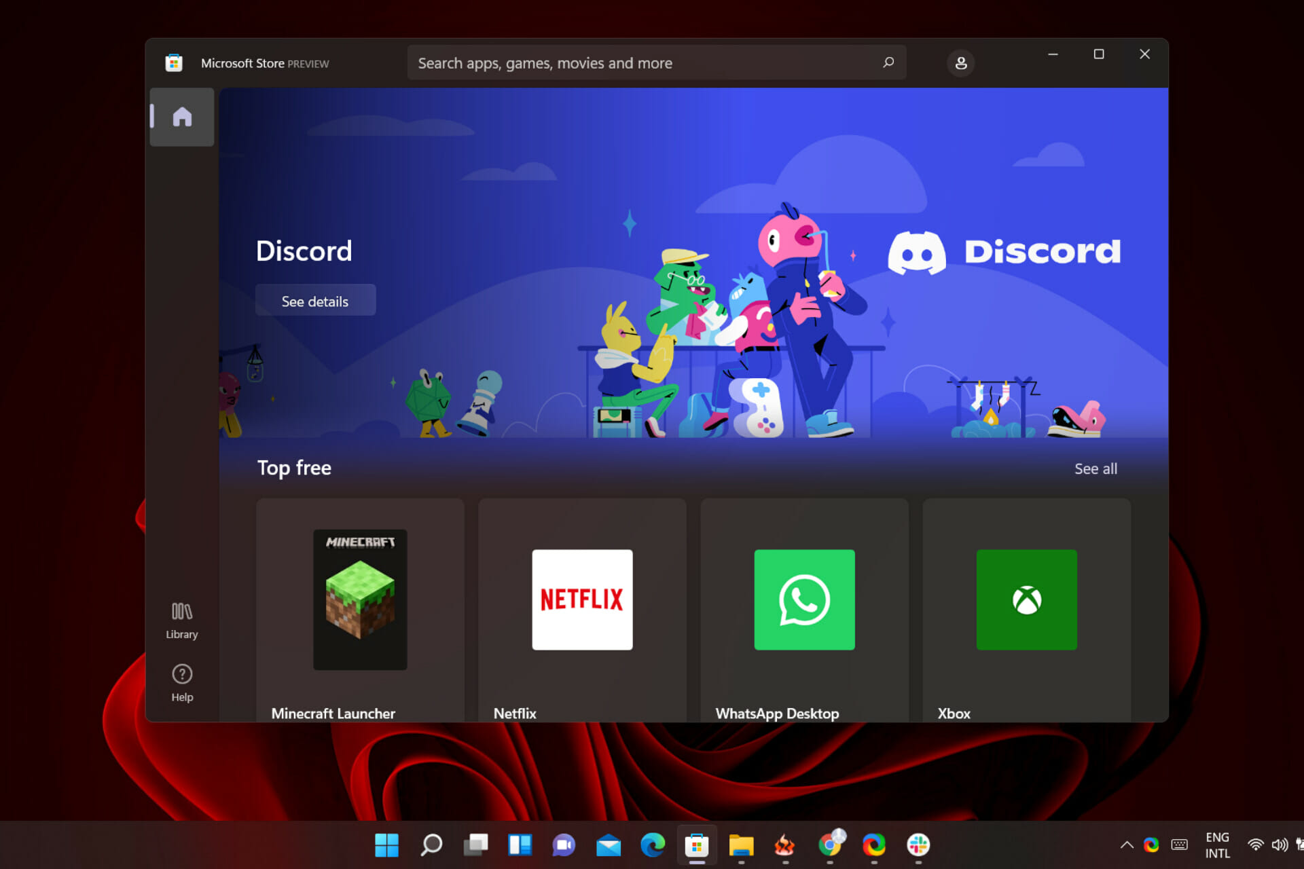
Task: Open the Wi-Fi network tray icon
Action: point(1256,845)
